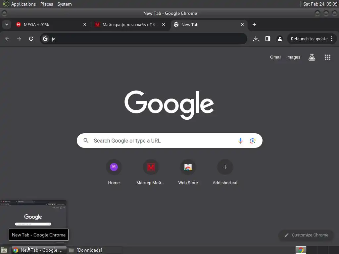Switch to the Майнкрафт для слабых ПК tab

130,24
